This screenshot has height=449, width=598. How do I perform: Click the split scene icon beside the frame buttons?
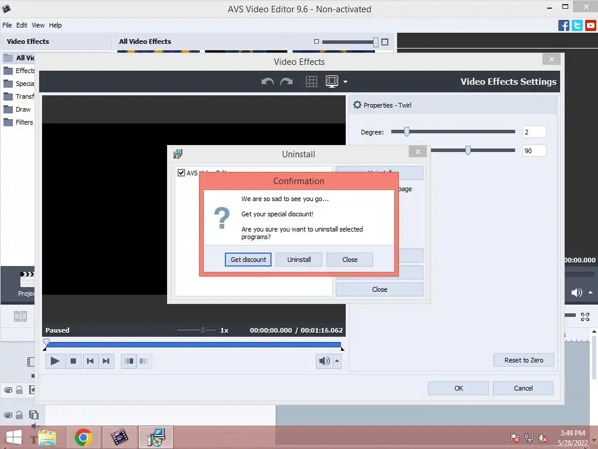(129, 361)
